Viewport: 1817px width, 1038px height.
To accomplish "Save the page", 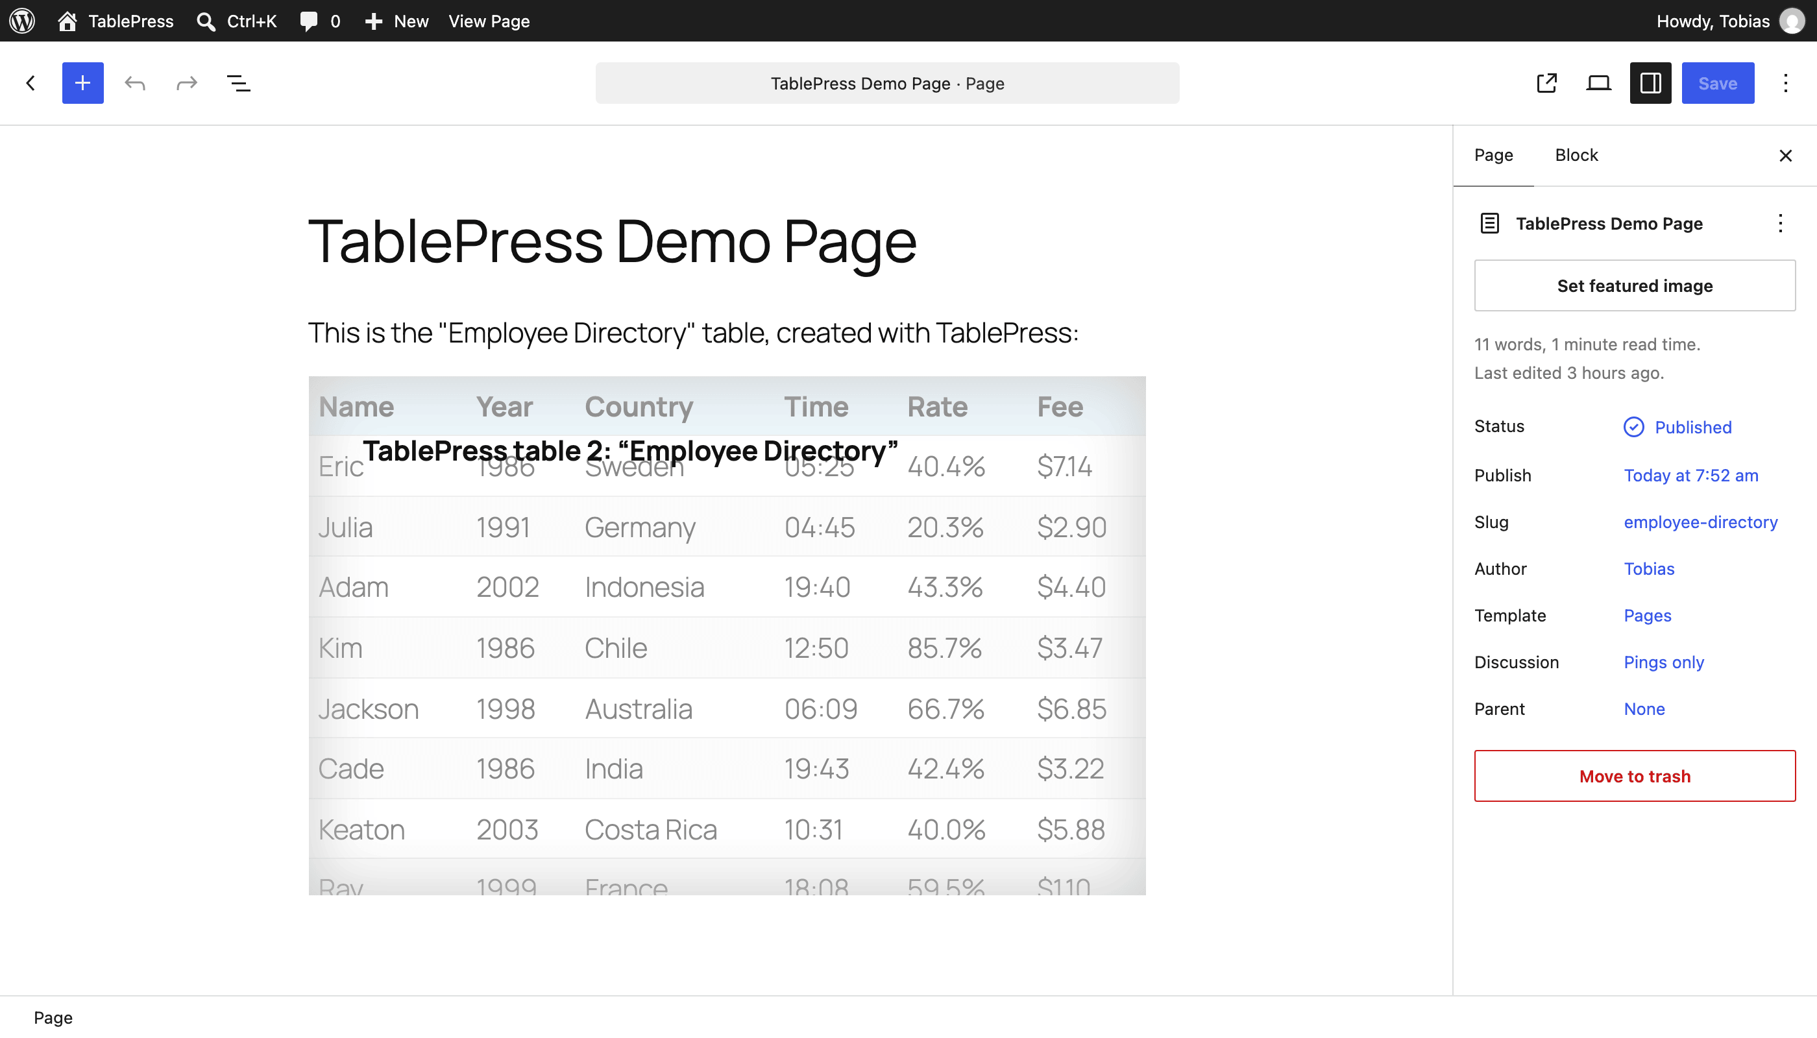I will click(x=1718, y=82).
